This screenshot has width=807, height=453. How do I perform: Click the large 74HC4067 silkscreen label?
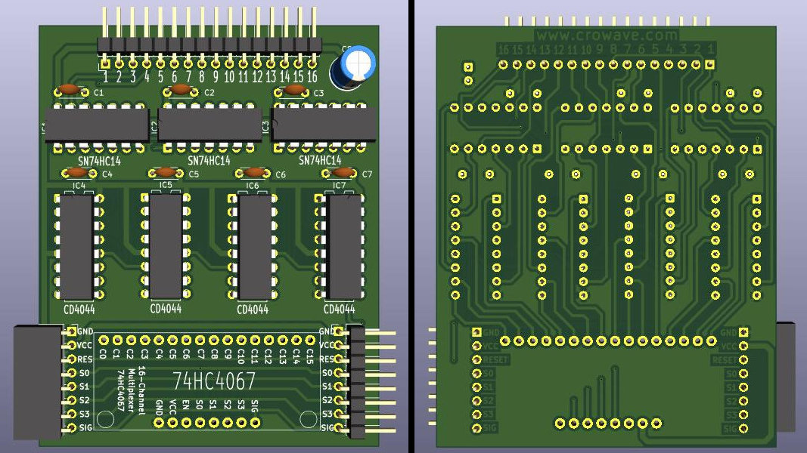click(214, 381)
